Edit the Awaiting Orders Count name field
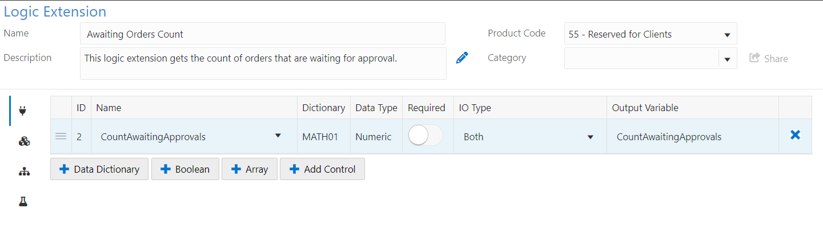Viewport: 823px width, 245px height. pyautogui.click(x=263, y=34)
